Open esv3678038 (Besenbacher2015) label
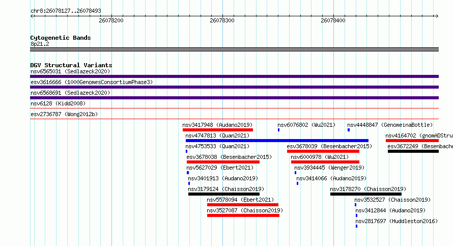 tap(229, 157)
